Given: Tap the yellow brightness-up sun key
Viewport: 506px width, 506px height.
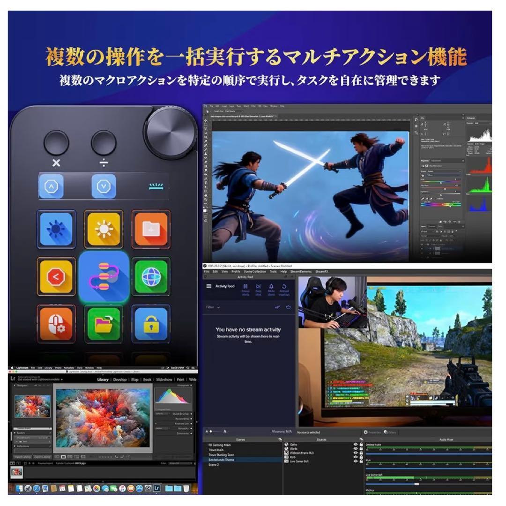Looking at the screenshot, I should (104, 229).
